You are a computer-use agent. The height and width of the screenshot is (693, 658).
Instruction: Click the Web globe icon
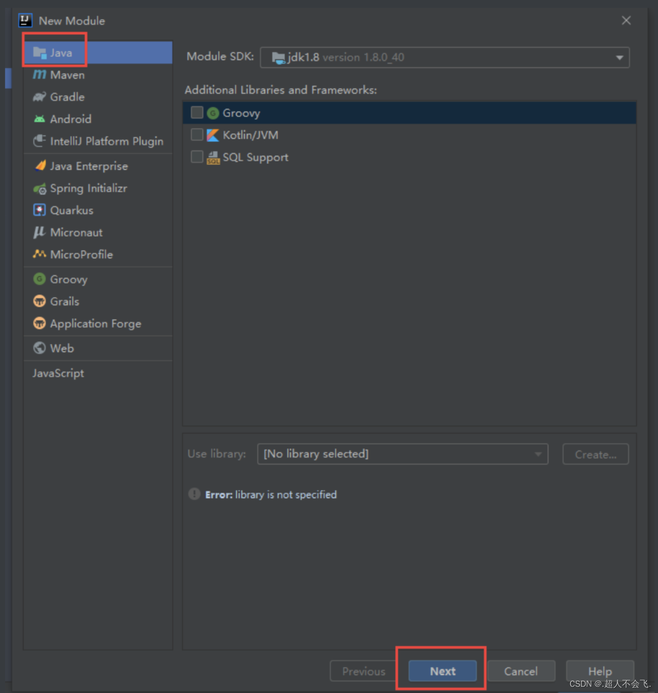pyautogui.click(x=40, y=348)
